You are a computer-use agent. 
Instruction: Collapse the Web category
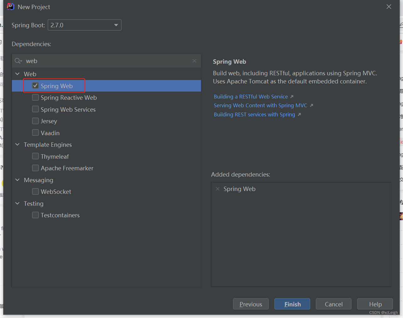[x=18, y=74]
